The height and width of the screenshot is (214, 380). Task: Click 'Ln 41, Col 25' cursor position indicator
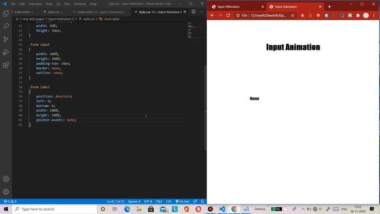point(116,202)
